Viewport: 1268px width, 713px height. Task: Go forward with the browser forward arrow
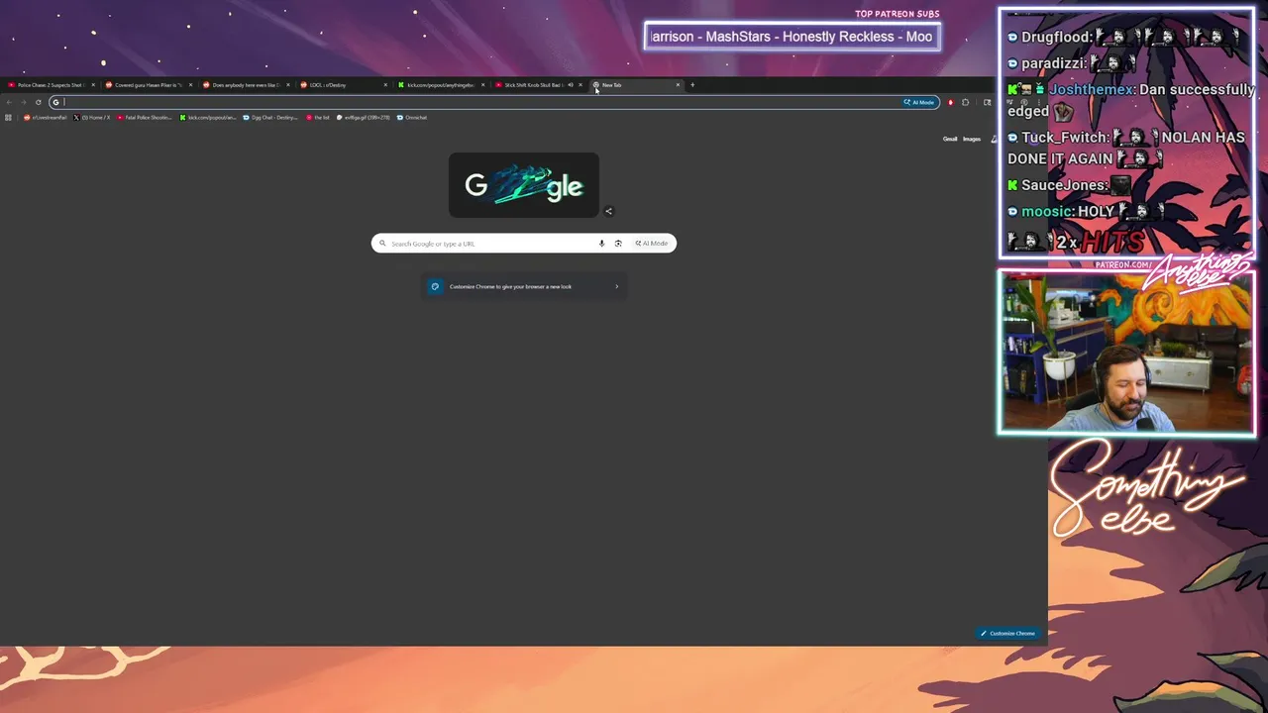click(24, 102)
